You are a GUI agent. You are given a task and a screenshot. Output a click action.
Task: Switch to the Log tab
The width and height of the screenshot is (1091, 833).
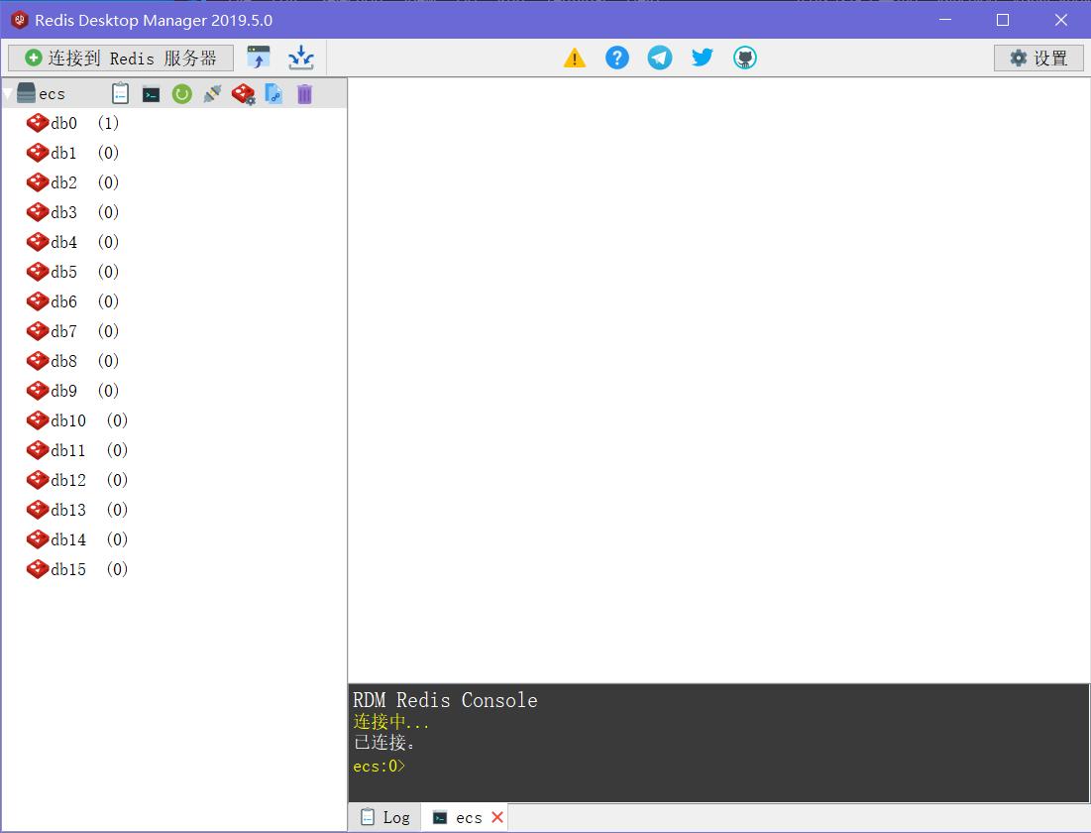pyautogui.click(x=385, y=818)
